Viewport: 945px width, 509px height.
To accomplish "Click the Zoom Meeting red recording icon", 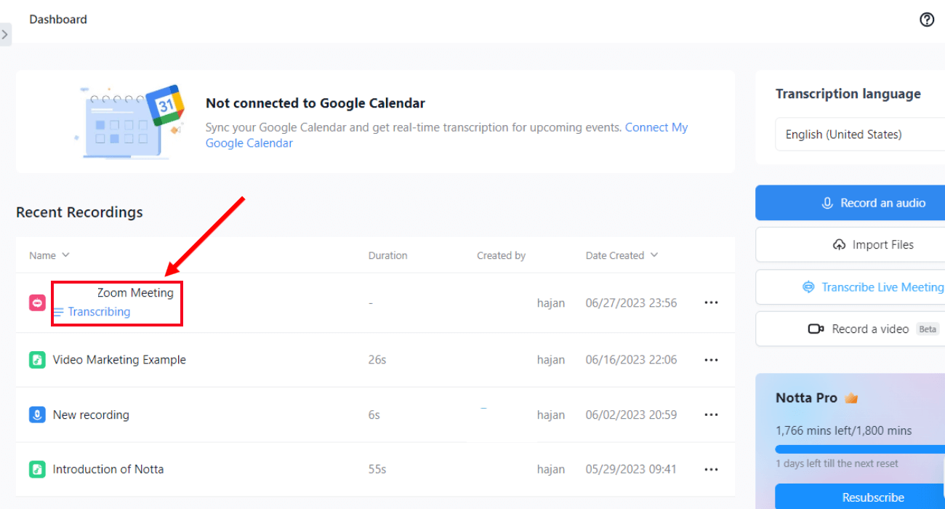I will (x=38, y=302).
